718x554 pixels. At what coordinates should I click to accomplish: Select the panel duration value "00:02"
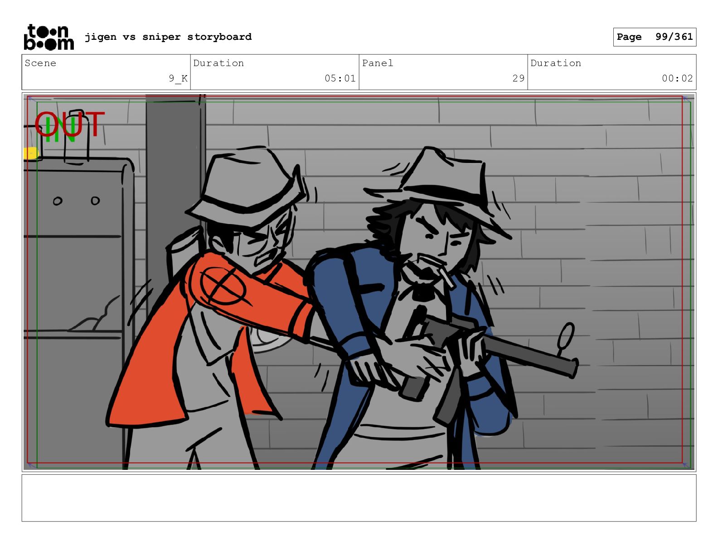[677, 78]
